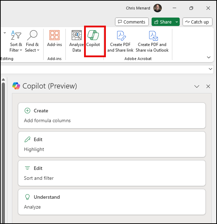Launch Analyze Data
217x224 pixels.
[77, 41]
